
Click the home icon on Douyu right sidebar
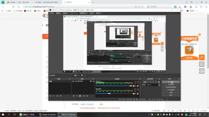202,64
